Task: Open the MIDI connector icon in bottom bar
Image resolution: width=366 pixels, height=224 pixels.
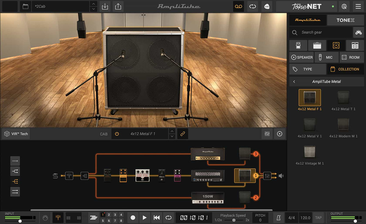Action: tap(45, 218)
